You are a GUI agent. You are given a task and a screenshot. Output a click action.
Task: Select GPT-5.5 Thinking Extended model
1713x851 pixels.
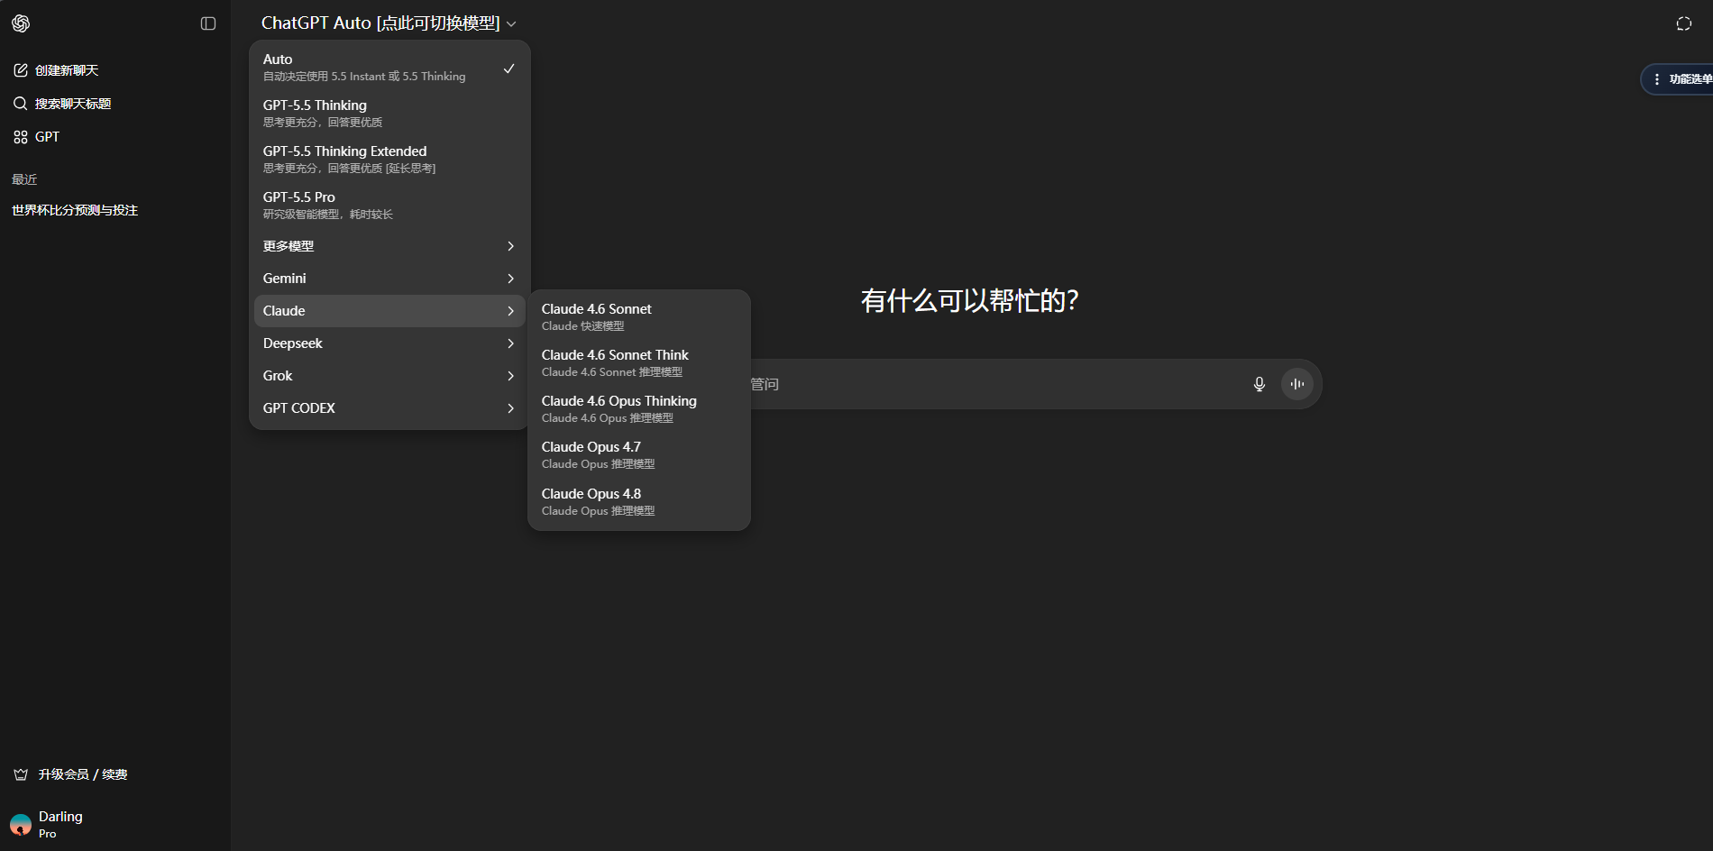click(x=389, y=160)
